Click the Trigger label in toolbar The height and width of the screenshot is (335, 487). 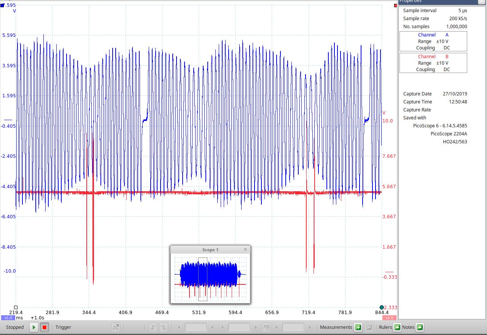point(63,327)
